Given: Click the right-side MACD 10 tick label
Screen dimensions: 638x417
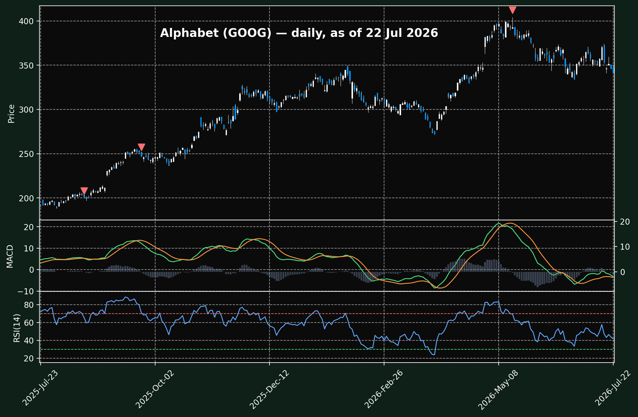Looking at the screenshot, I should (x=625, y=247).
